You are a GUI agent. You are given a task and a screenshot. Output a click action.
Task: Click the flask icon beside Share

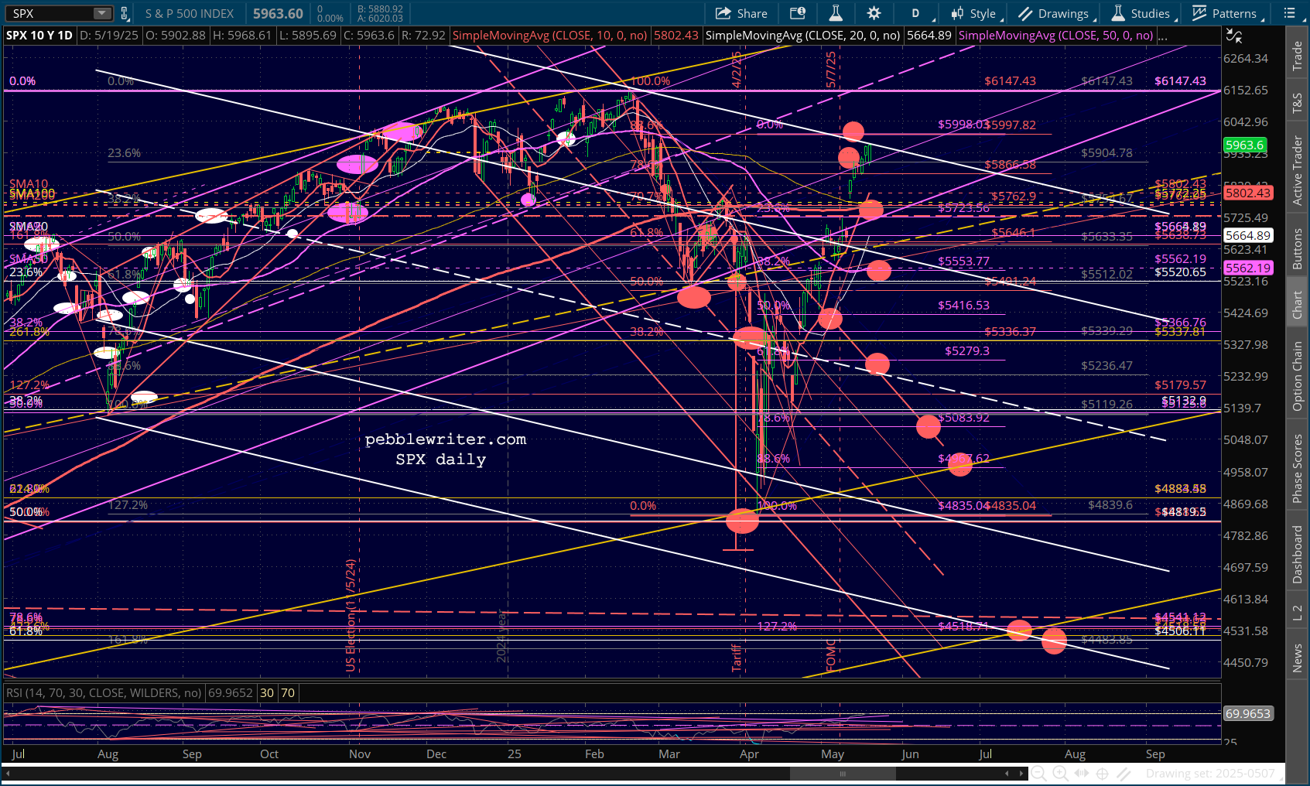[836, 13]
